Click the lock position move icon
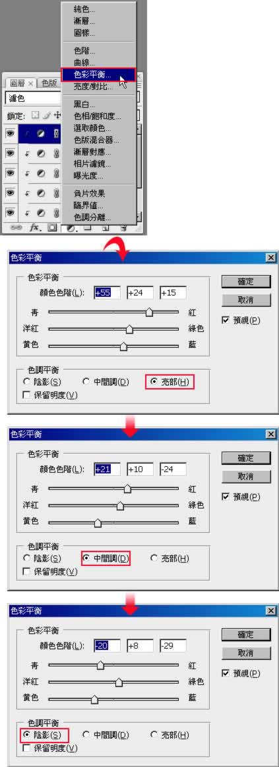Image resolution: width=279 pixels, height=767 pixels. pos(57,115)
